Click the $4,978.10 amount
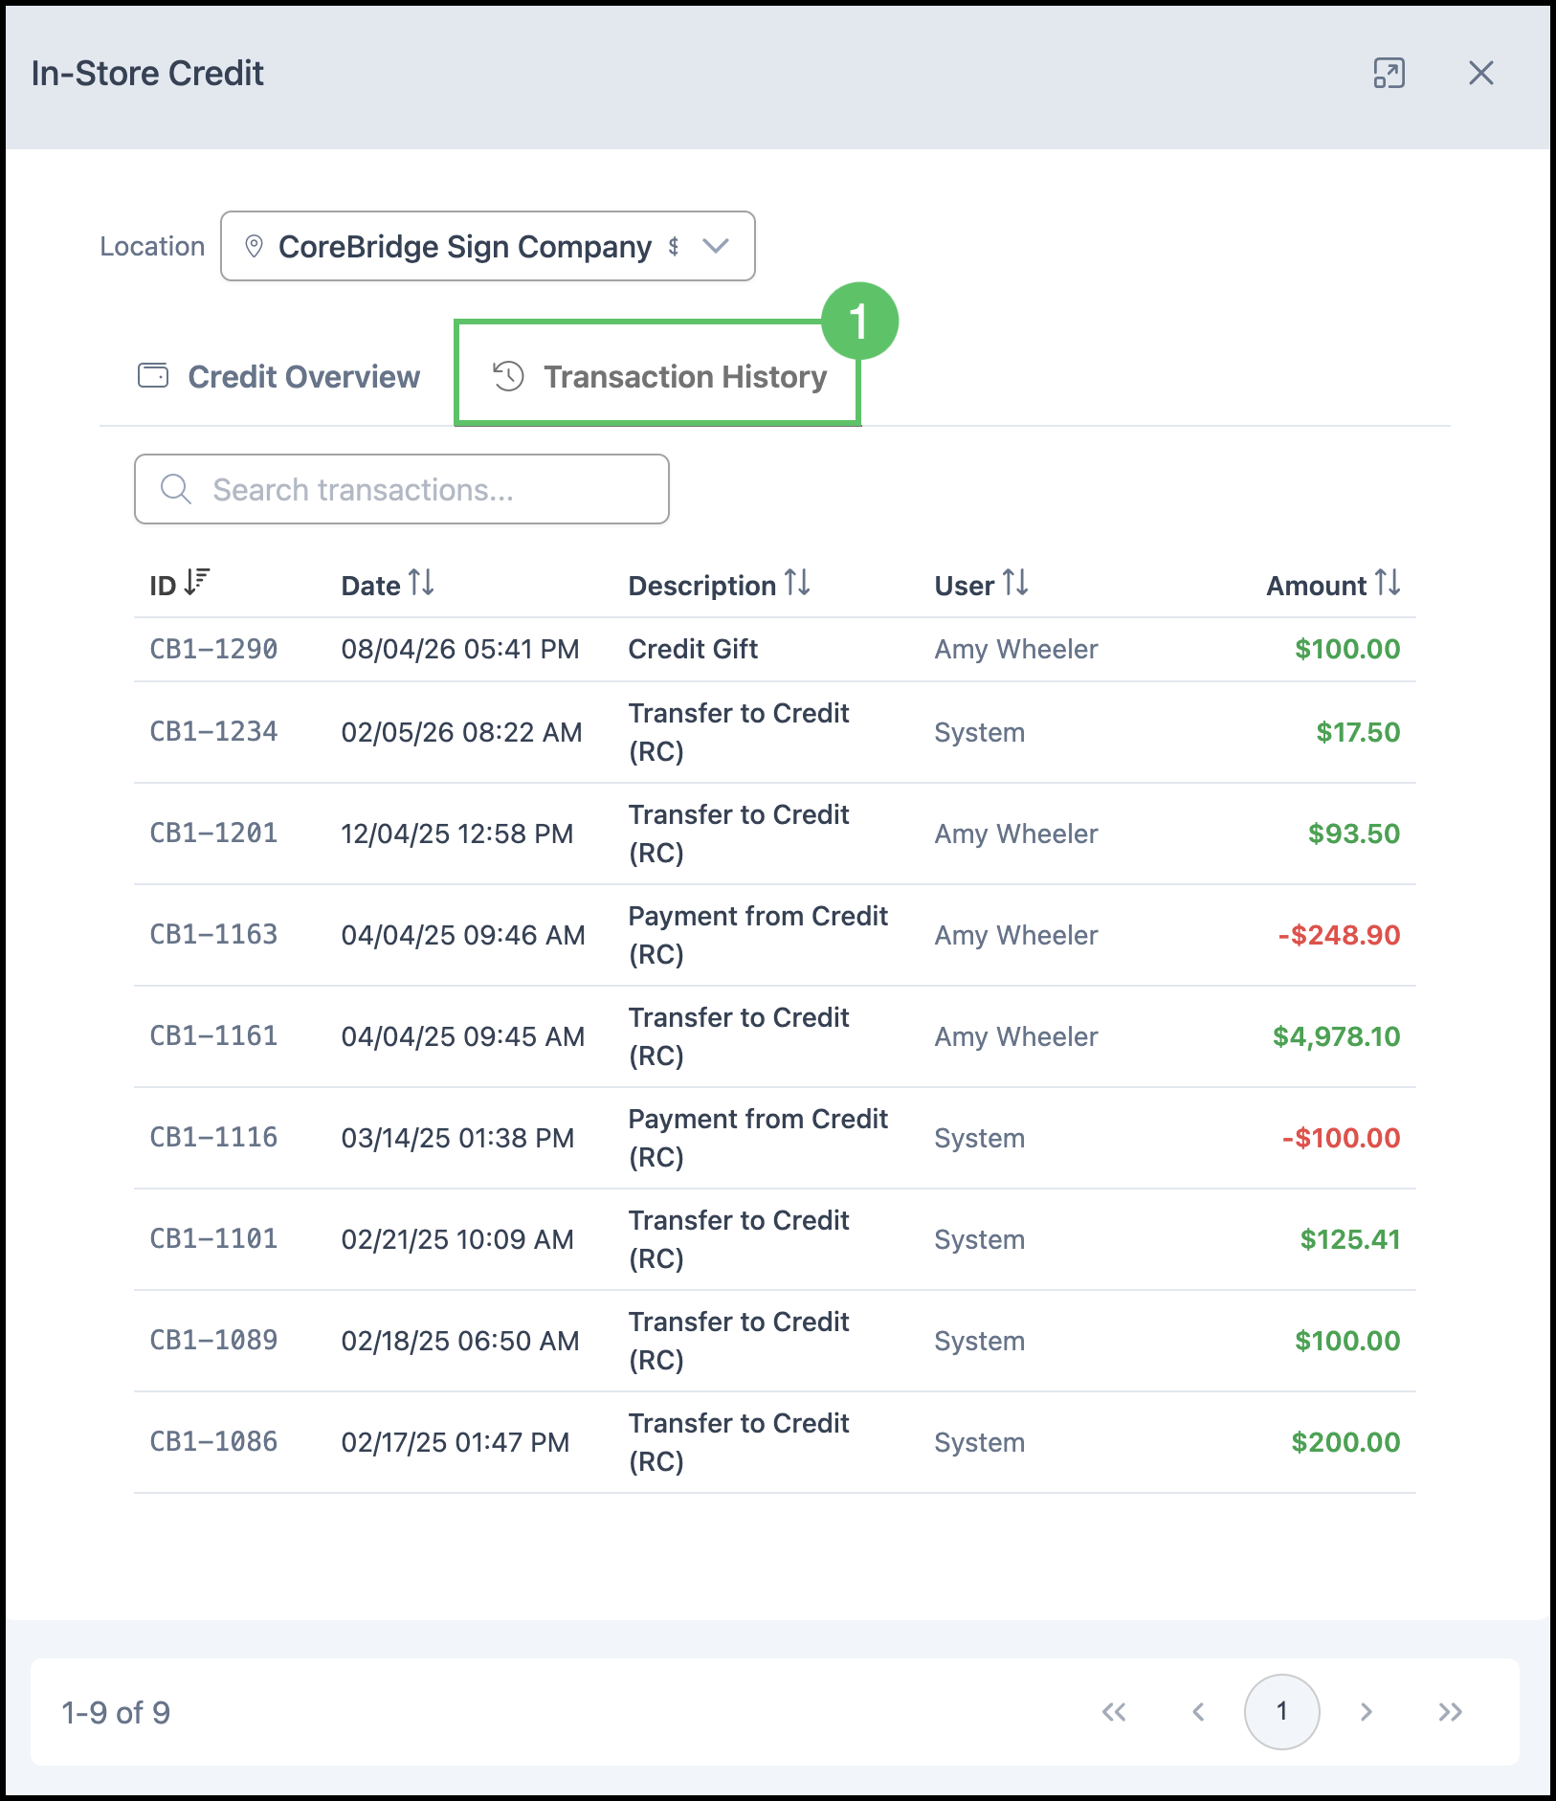This screenshot has height=1801, width=1556. (1336, 1036)
